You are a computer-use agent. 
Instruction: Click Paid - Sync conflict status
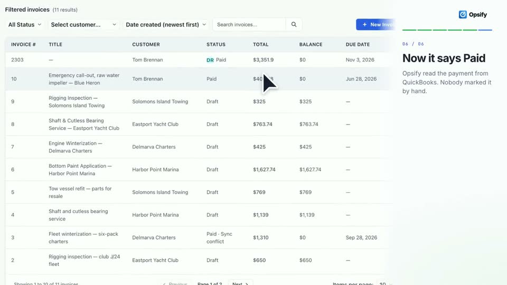point(219,237)
